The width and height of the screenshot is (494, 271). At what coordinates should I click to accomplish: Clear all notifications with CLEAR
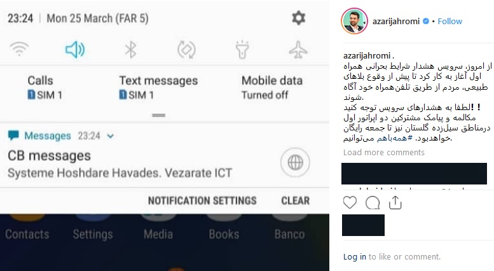(x=295, y=201)
